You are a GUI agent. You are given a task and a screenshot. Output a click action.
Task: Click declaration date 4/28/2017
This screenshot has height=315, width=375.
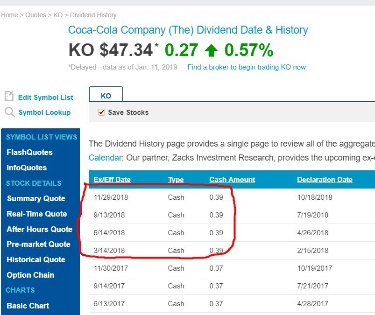(x=313, y=303)
